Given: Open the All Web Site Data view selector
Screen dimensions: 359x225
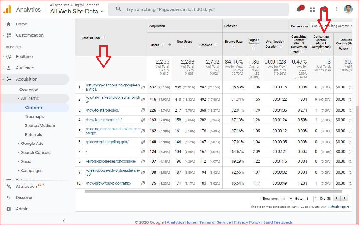Looking at the screenshot, I should [x=77, y=11].
